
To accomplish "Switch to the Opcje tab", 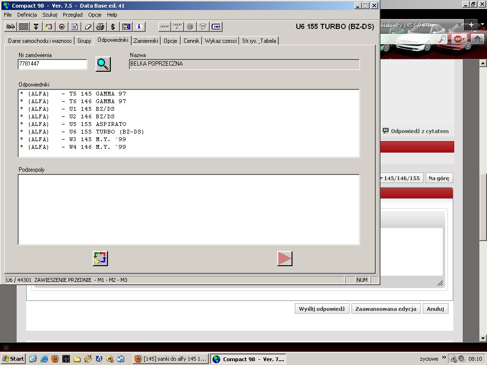I will point(170,41).
